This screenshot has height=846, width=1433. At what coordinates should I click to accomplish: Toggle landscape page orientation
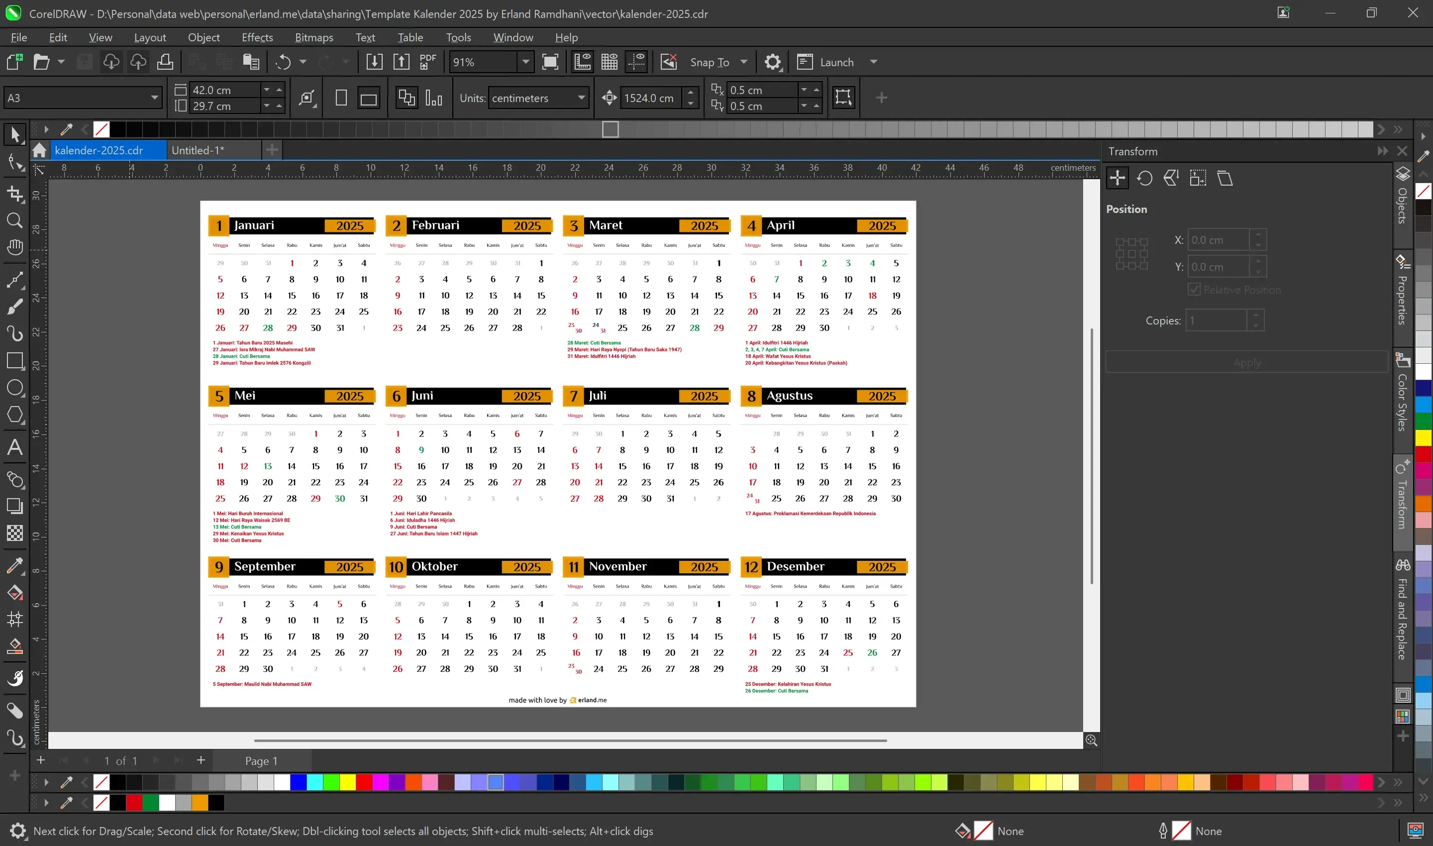coord(368,98)
